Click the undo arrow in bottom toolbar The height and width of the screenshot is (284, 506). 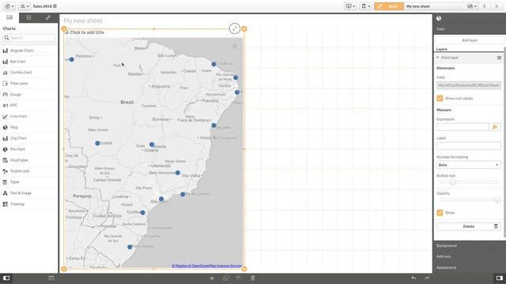(x=413, y=278)
